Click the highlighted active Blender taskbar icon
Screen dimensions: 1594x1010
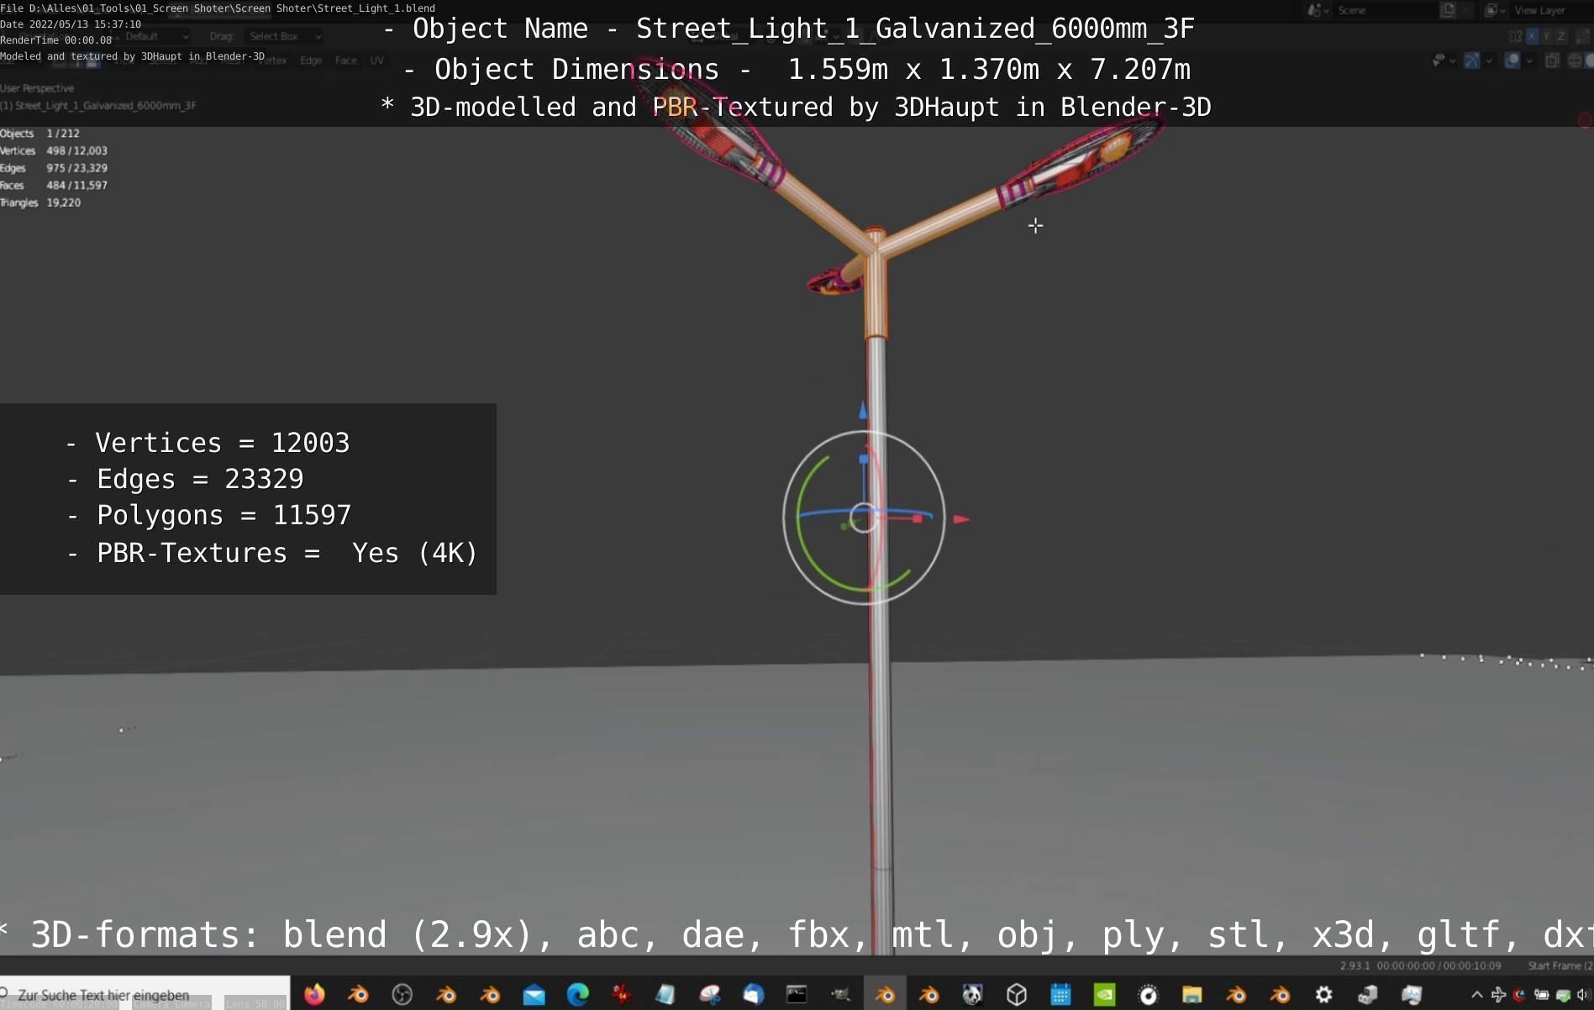[x=885, y=995]
